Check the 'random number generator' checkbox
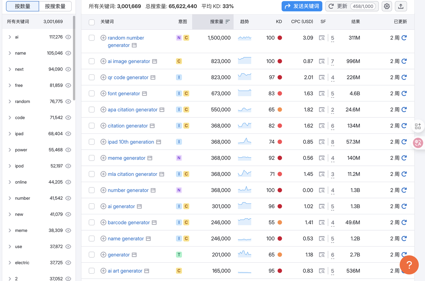Screen dimensions: 425x281 [92, 38]
